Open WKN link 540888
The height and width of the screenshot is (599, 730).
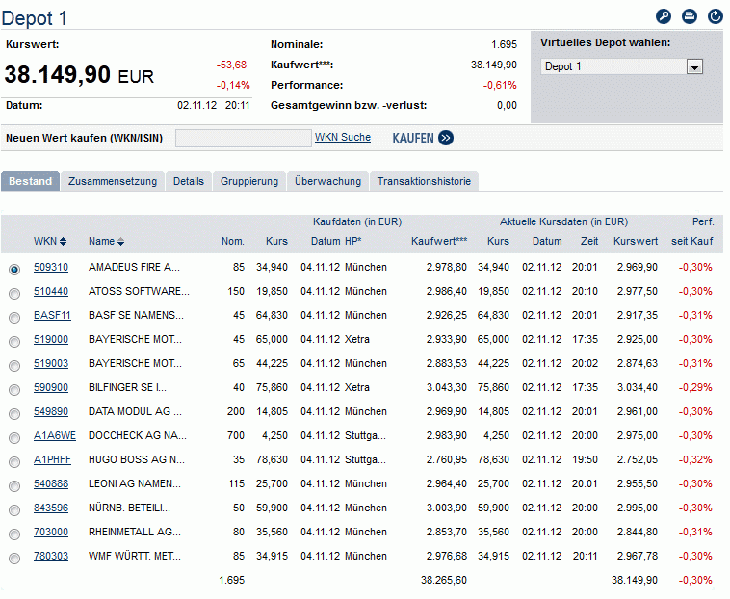pos(51,484)
